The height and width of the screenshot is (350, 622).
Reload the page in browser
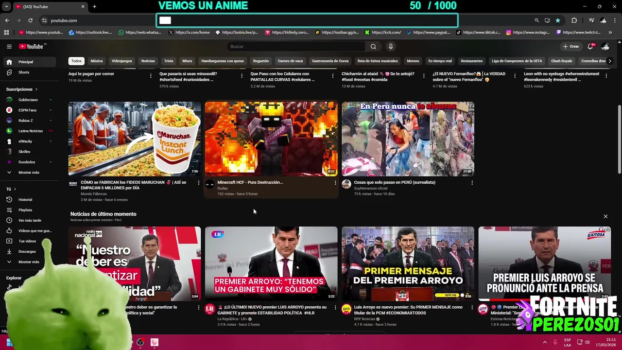30,20
